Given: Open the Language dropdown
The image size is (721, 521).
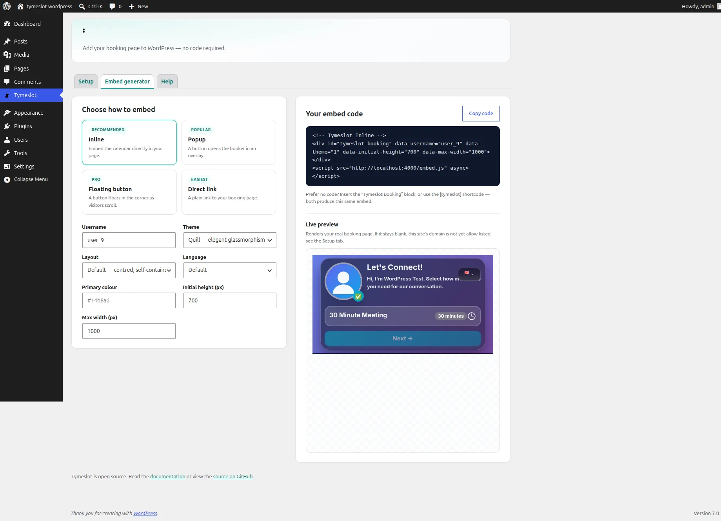Looking at the screenshot, I should [x=230, y=270].
